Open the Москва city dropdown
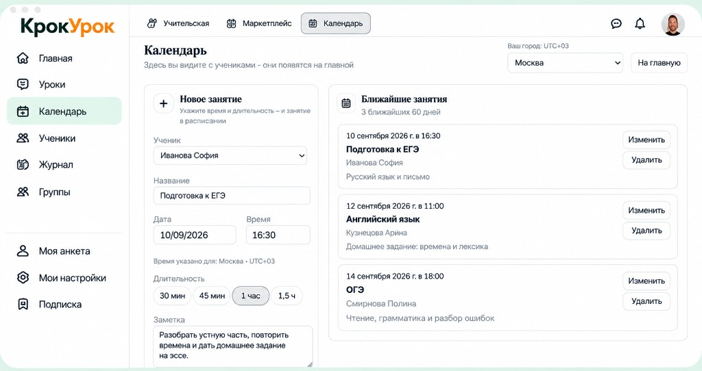 (x=565, y=62)
